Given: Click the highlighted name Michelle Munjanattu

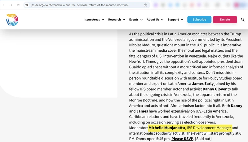Looking at the screenshot, I should pyautogui.click(x=167, y=128).
